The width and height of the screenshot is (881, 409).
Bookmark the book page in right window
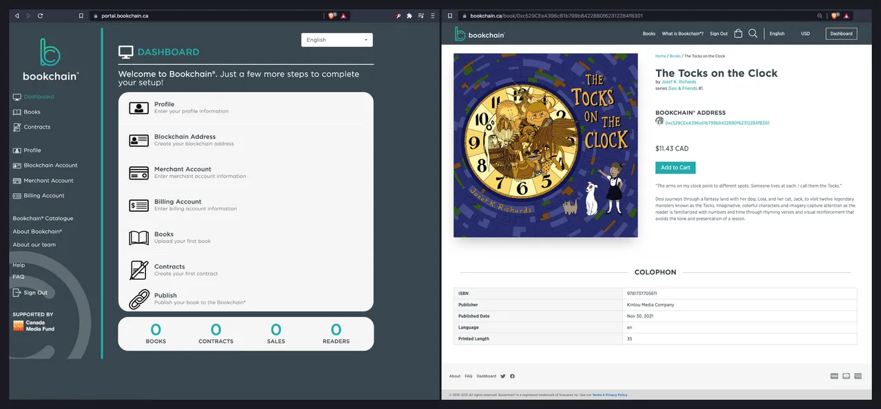[x=450, y=15]
